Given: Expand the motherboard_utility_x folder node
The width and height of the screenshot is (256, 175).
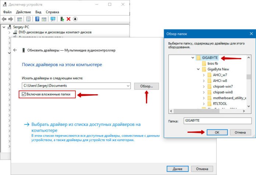Looking at the screenshot, I should (x=204, y=98).
